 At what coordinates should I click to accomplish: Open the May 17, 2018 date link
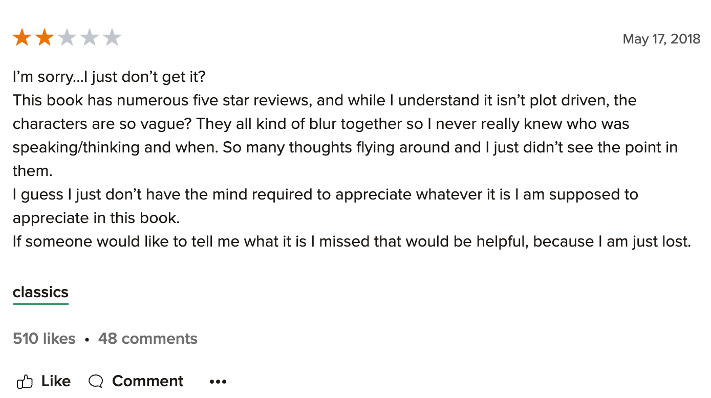click(661, 39)
